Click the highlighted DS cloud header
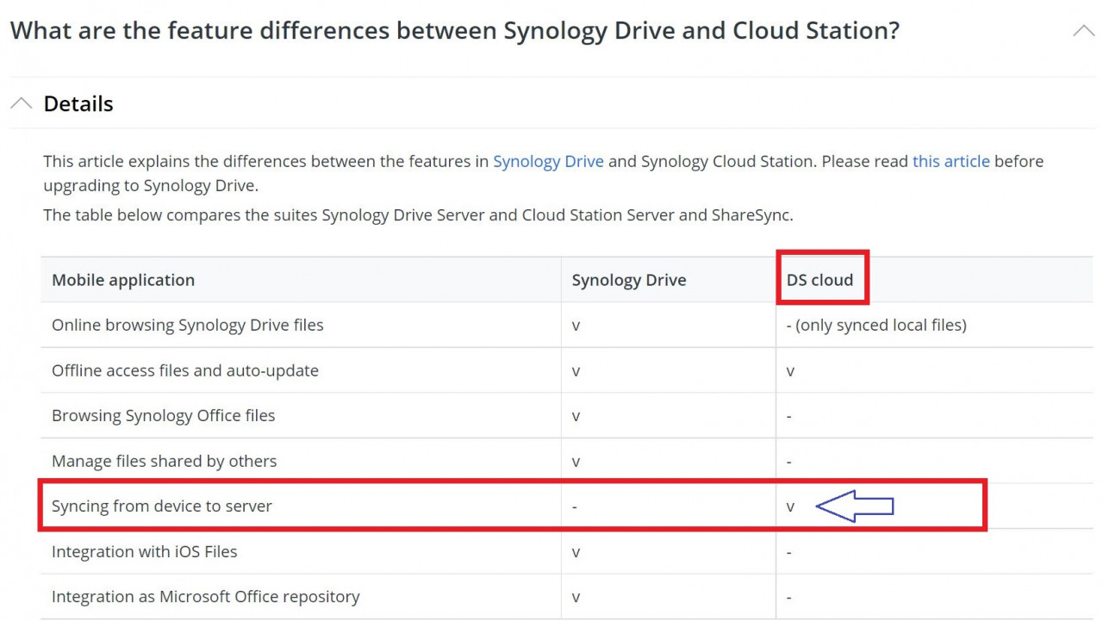The width and height of the screenshot is (1103, 621). pyautogui.click(x=819, y=279)
